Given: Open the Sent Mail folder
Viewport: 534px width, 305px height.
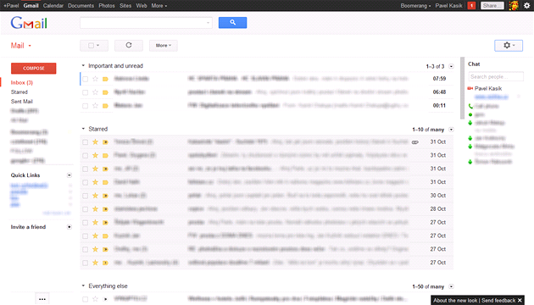Looking at the screenshot, I should (21, 102).
